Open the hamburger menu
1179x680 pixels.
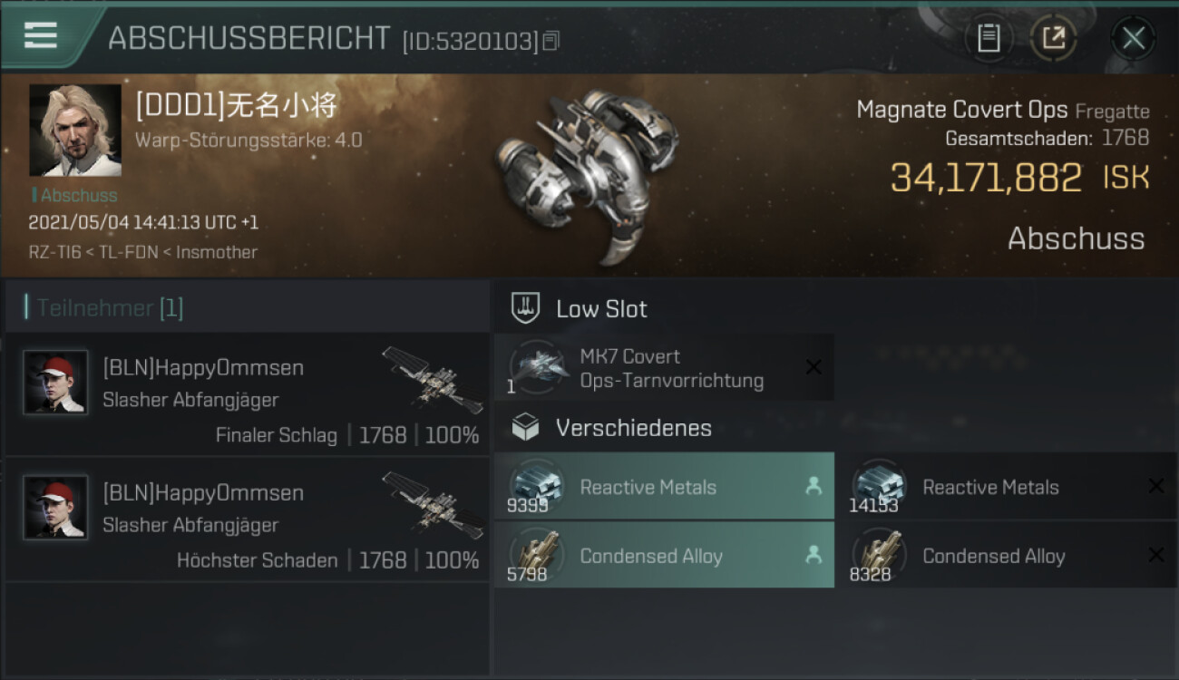click(40, 35)
